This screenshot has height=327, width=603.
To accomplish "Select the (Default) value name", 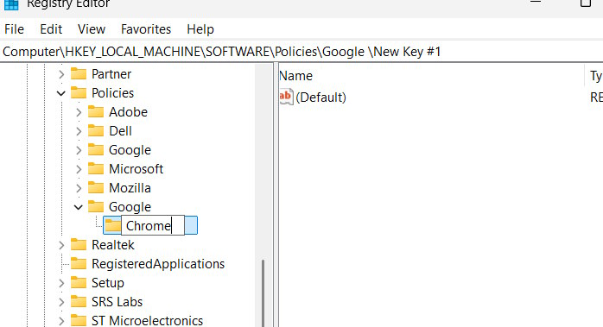I will point(321,97).
